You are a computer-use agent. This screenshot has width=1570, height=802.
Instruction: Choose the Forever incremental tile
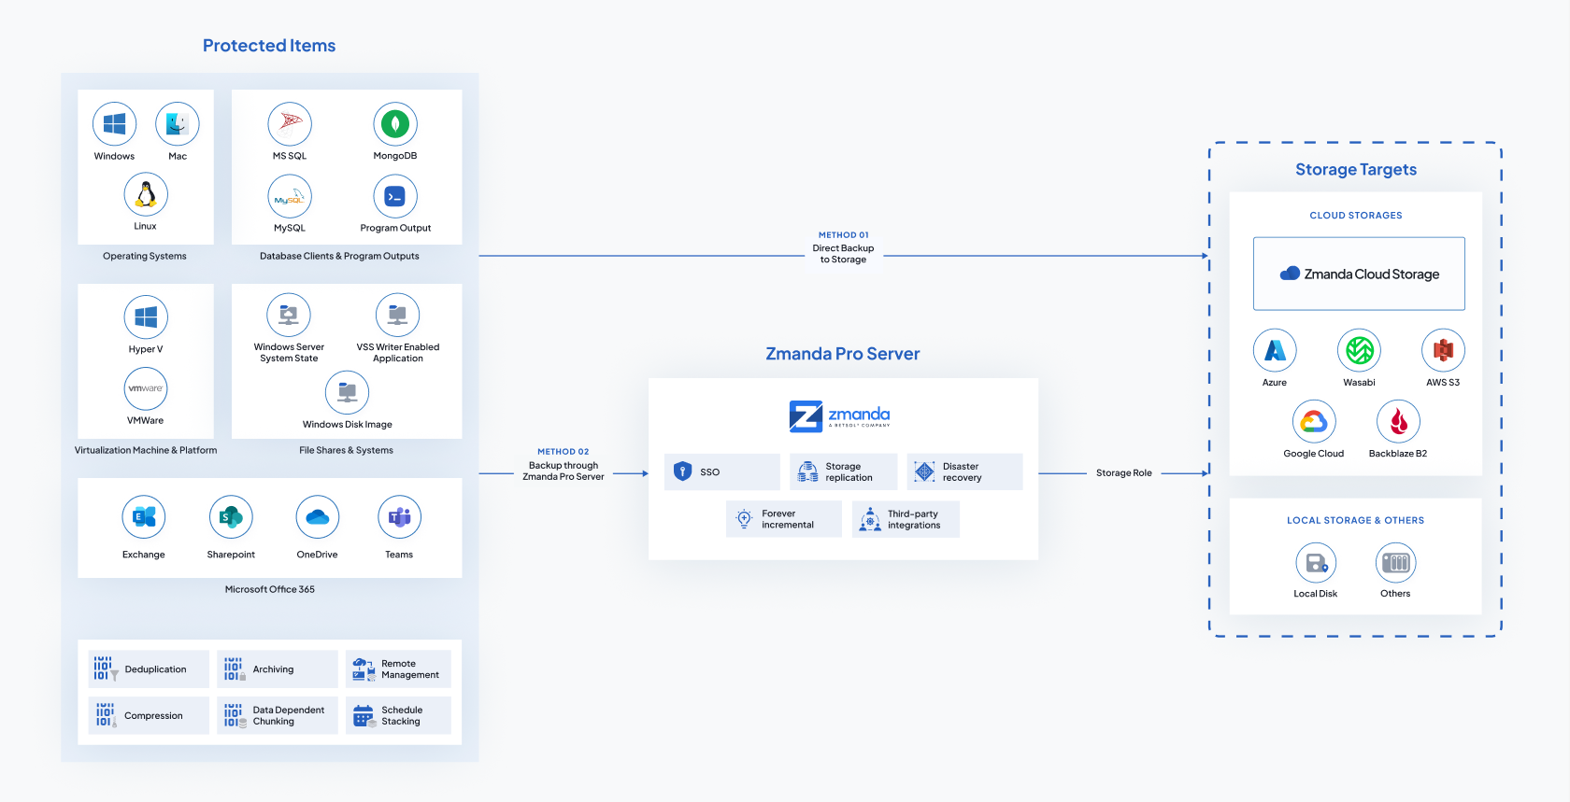pos(784,519)
